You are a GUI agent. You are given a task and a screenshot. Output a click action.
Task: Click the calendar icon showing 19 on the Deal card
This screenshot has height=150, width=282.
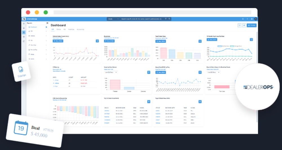pyautogui.click(x=21, y=128)
